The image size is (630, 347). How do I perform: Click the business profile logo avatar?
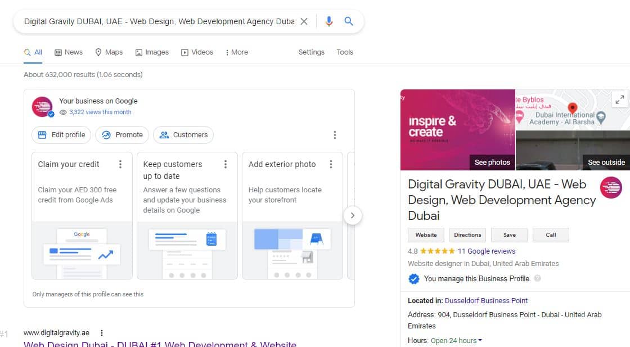[43, 107]
